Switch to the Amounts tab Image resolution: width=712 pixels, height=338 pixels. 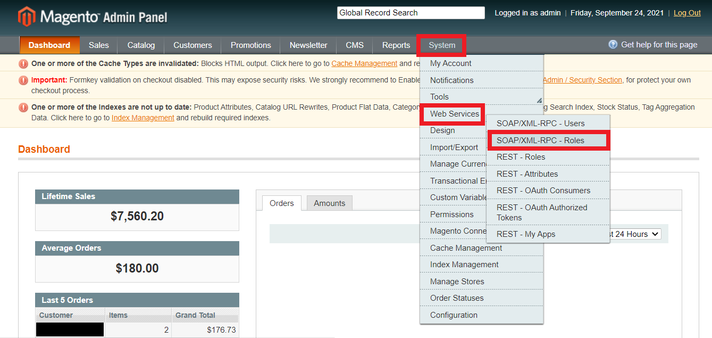329,203
